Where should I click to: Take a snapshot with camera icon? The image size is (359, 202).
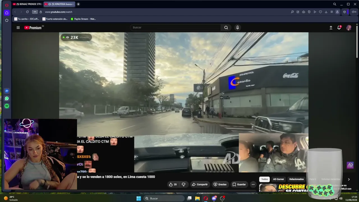pos(303,12)
